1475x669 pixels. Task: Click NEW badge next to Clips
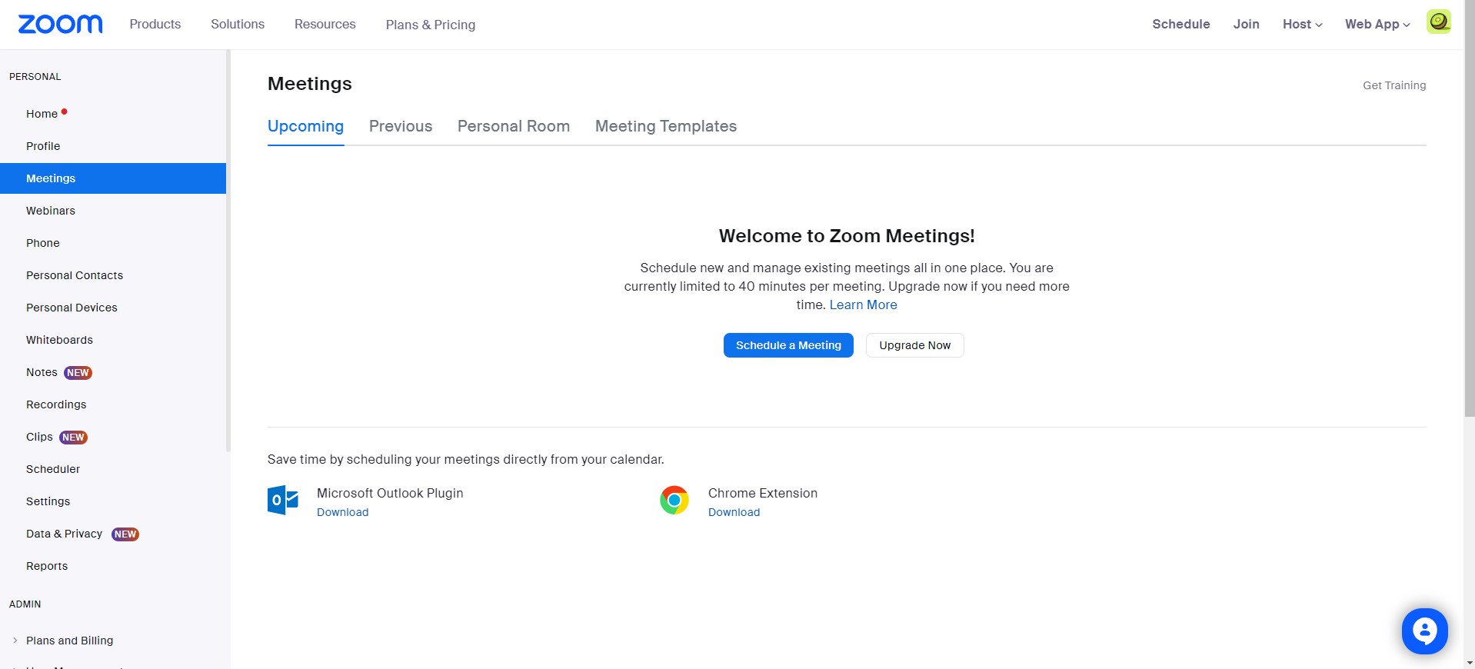74,438
